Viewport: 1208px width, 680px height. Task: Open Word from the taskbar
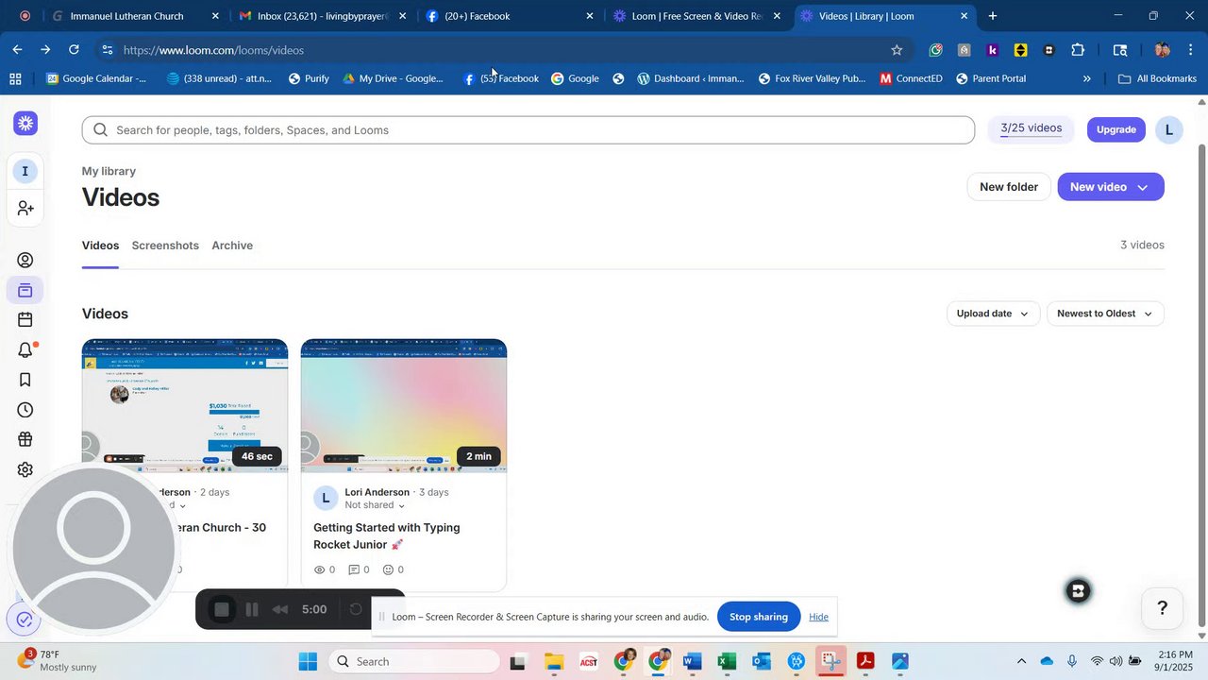692,661
